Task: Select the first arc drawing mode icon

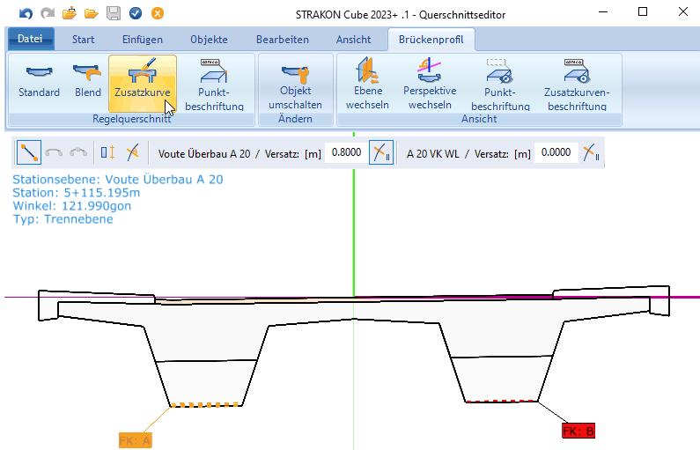Action: [54, 152]
